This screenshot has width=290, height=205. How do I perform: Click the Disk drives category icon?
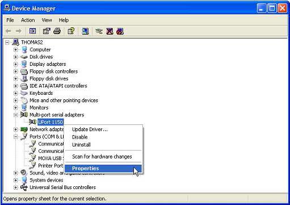click(x=24, y=57)
